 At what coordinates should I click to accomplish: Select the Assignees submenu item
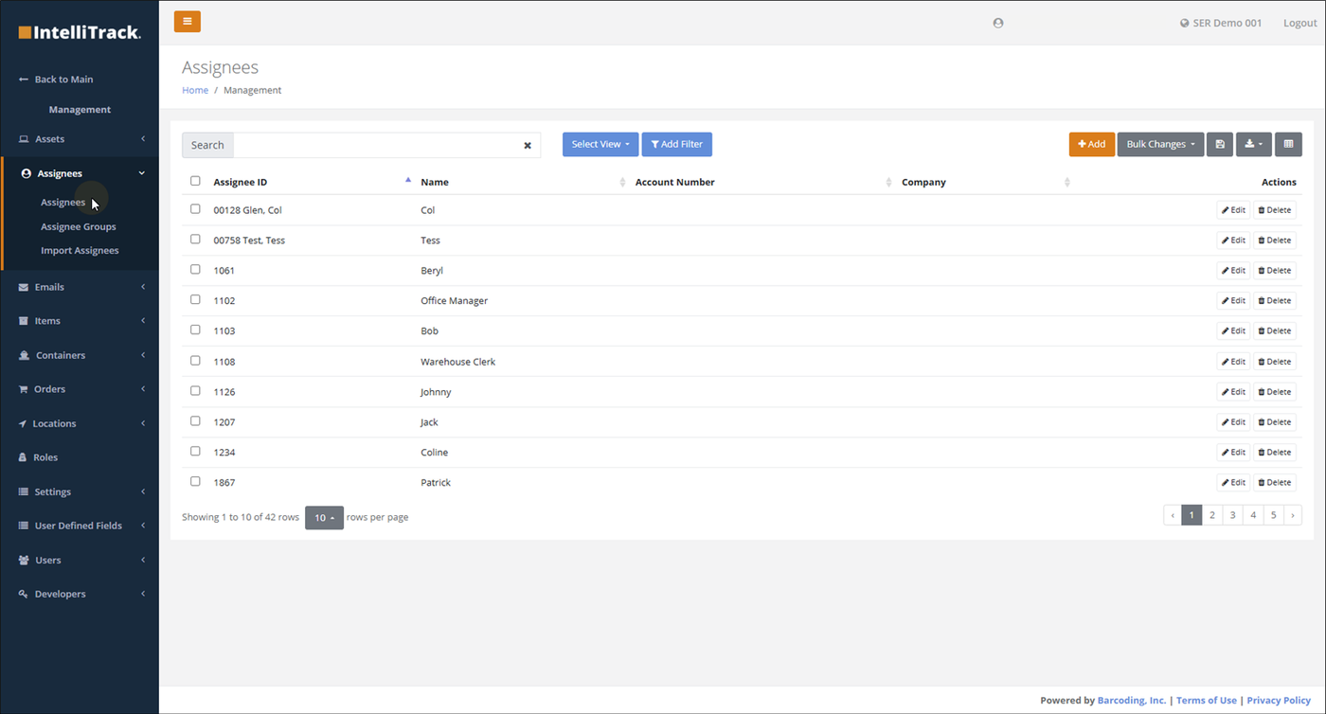63,203
